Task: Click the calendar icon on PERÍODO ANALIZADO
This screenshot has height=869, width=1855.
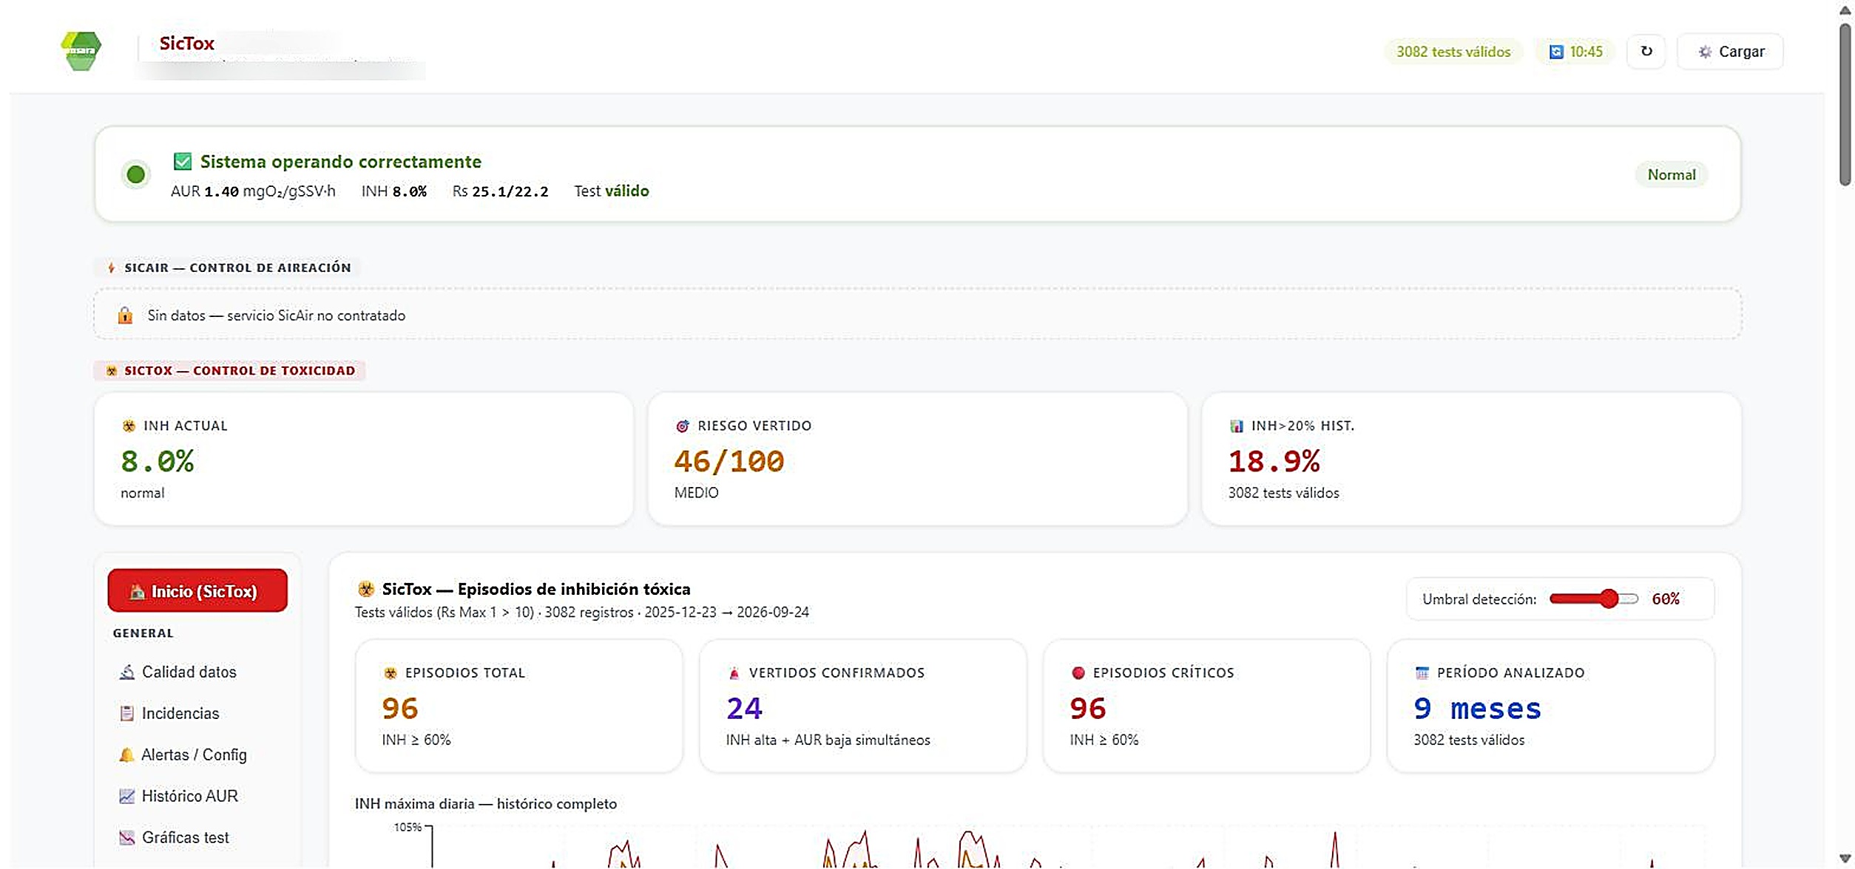Action: point(1422,673)
